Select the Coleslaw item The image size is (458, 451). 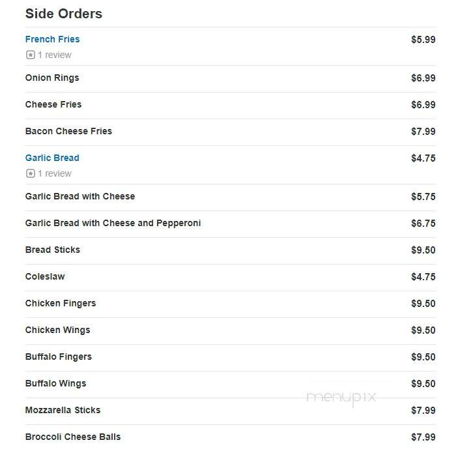45,276
